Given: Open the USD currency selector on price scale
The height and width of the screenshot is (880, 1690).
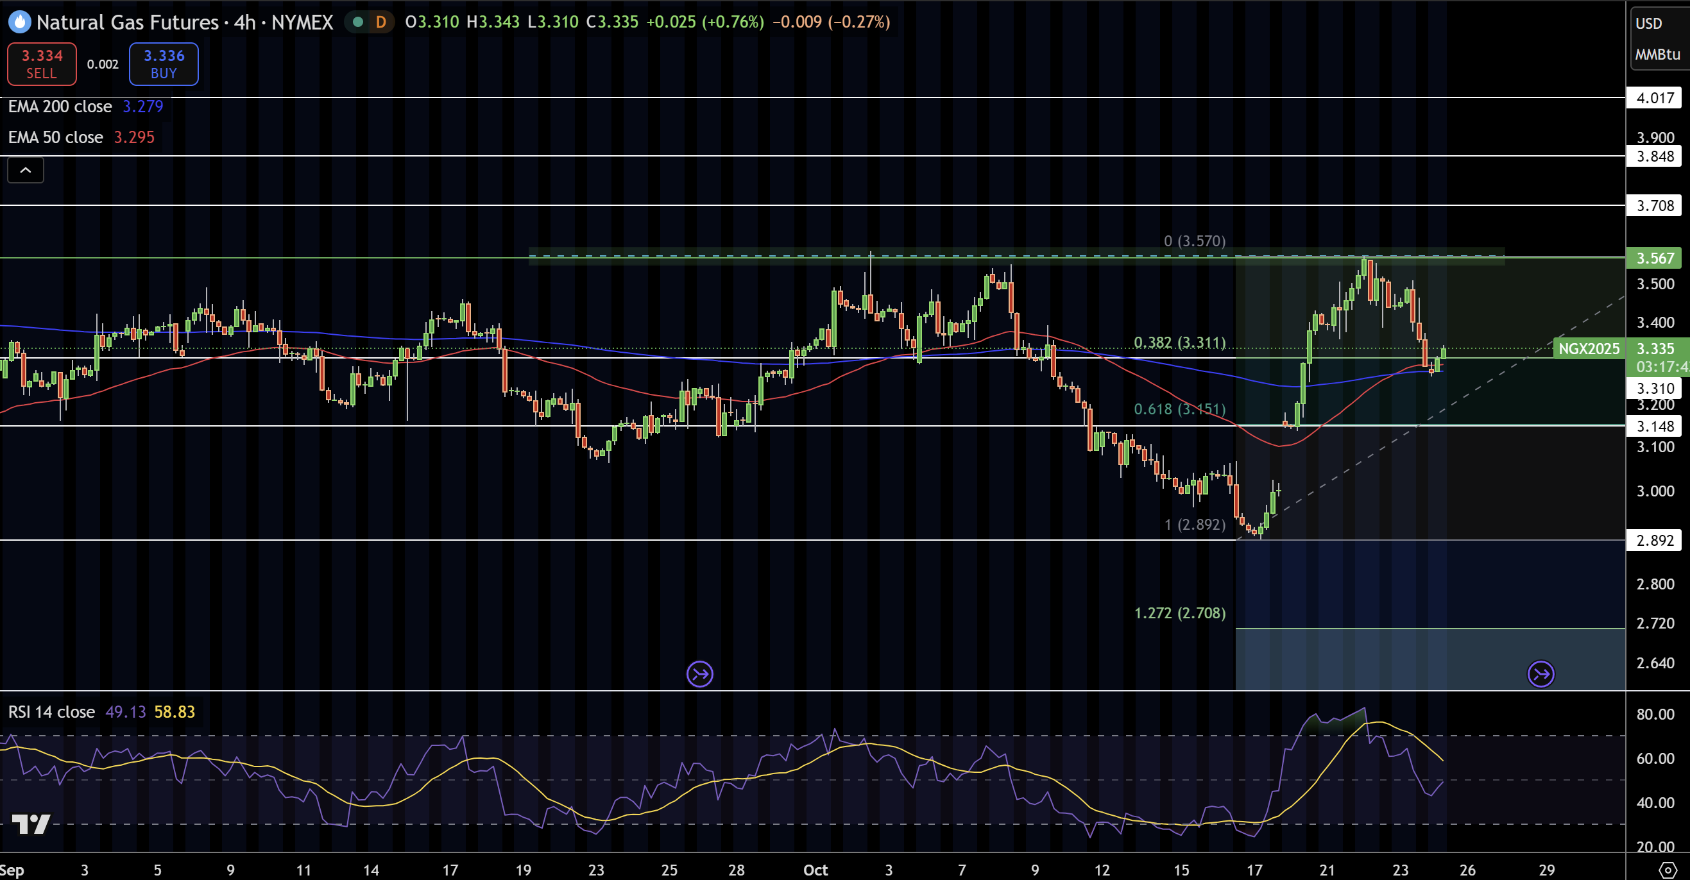Looking at the screenshot, I should pos(1648,24).
